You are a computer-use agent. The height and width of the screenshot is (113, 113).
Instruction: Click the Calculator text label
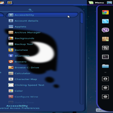click(x=23, y=73)
